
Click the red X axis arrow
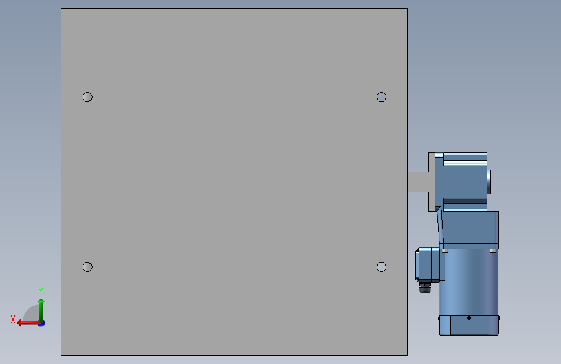pos(28,323)
